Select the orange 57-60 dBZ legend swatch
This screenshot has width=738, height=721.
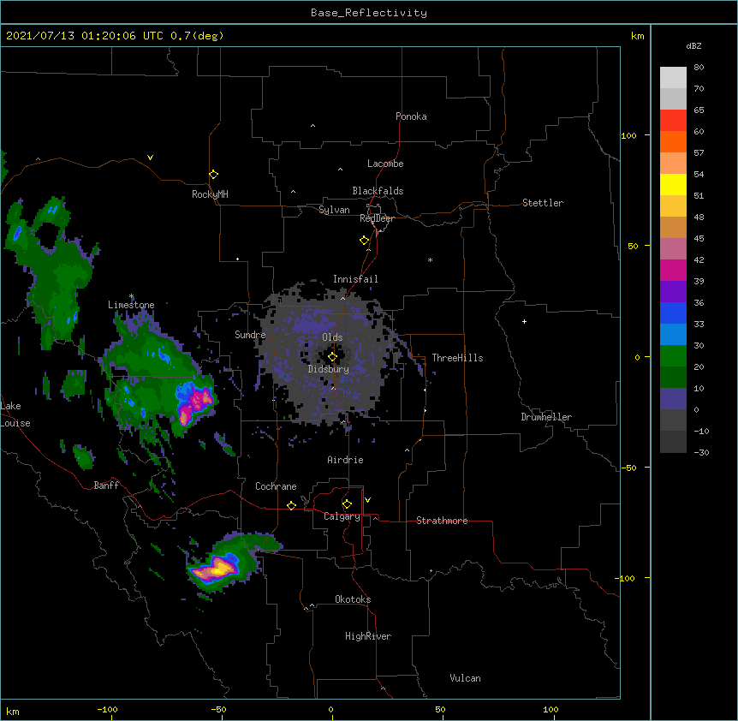[x=673, y=141]
